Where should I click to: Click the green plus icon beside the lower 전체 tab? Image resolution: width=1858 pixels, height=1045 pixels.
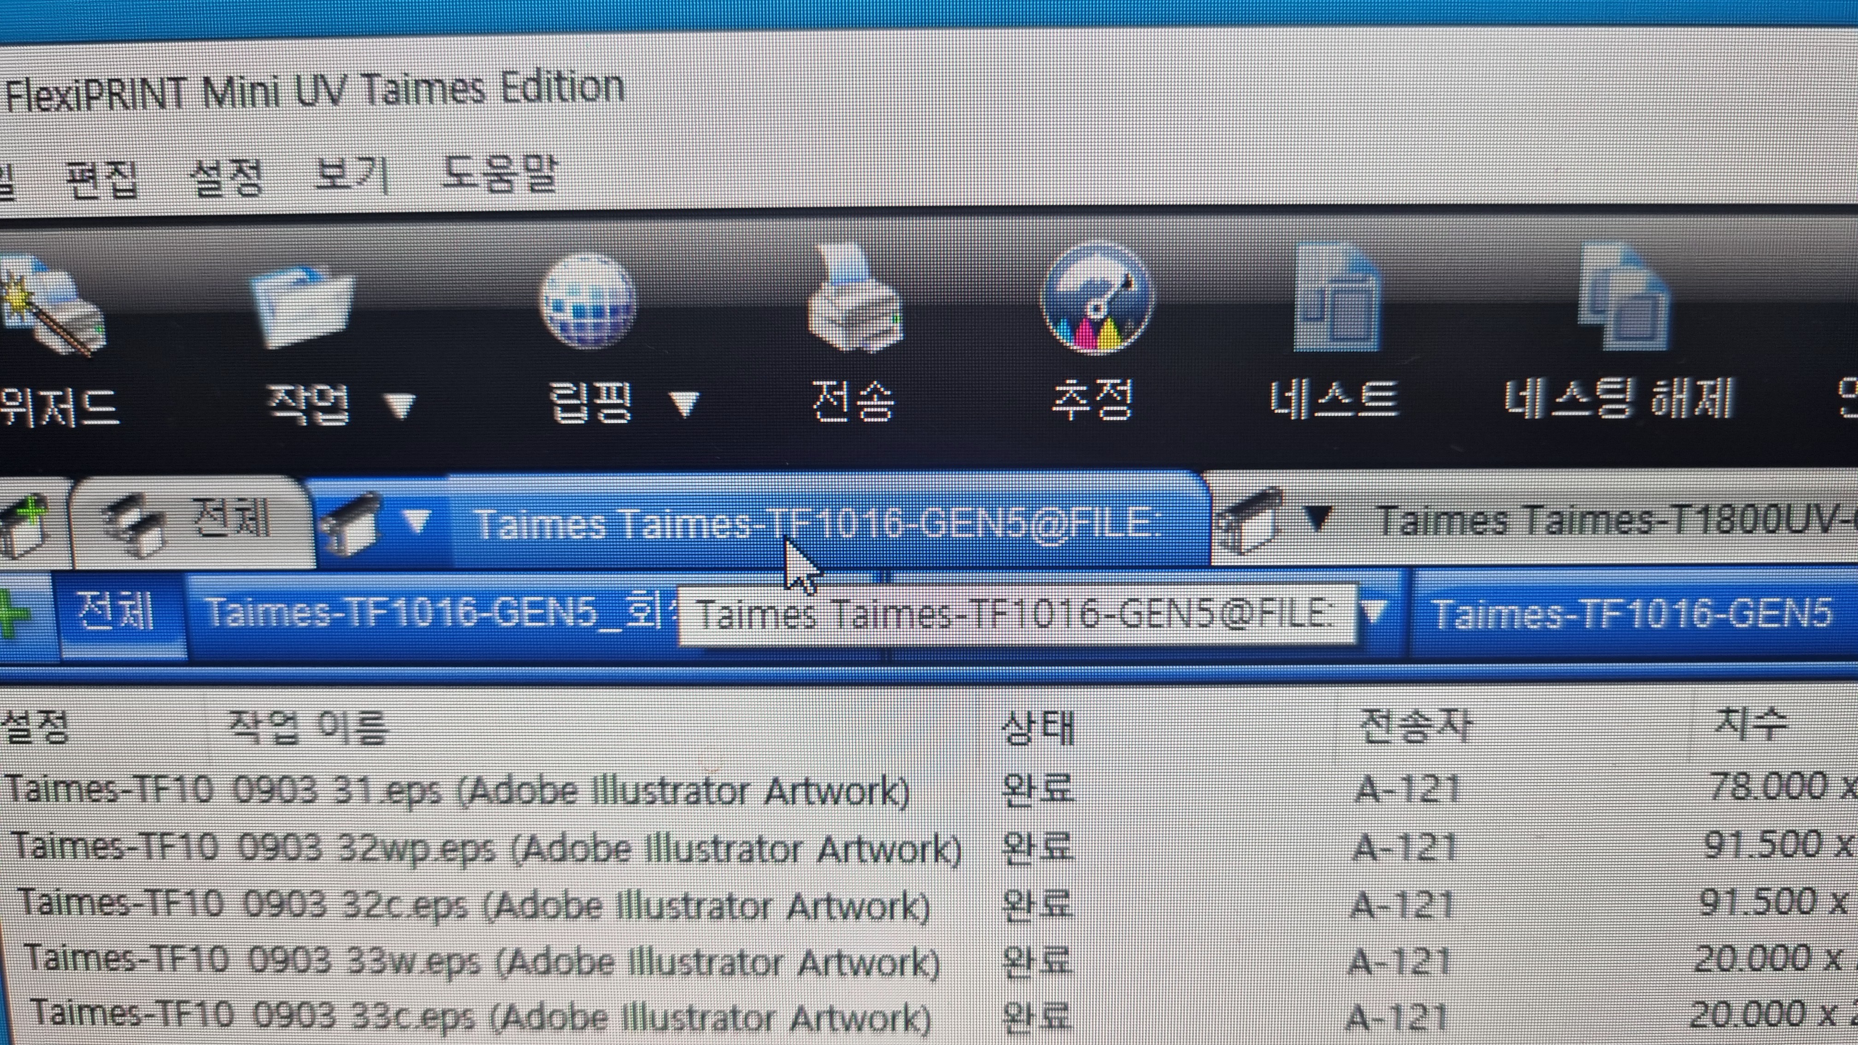point(14,614)
